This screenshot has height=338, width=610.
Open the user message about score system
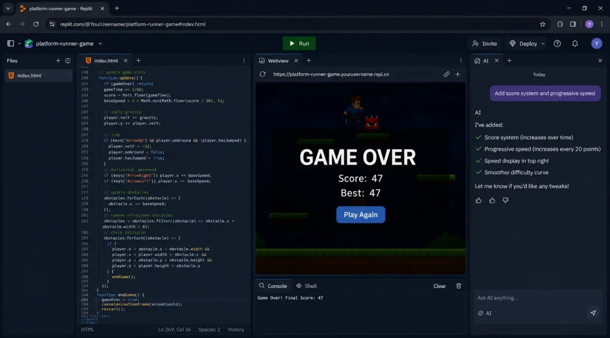coord(544,93)
